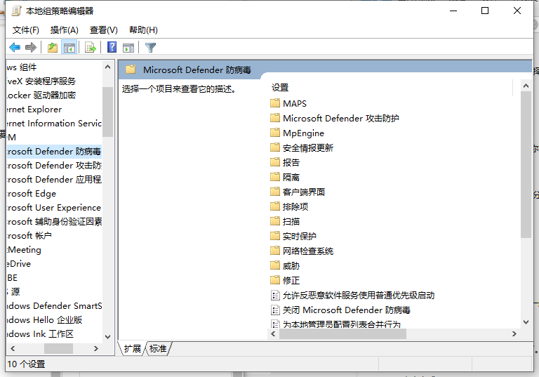
Task: Click the tree pane scroll-down arrow
Action: click(x=107, y=337)
